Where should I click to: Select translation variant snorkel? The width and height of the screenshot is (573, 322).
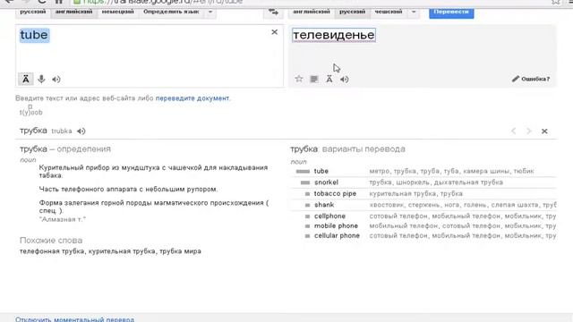coord(326,182)
